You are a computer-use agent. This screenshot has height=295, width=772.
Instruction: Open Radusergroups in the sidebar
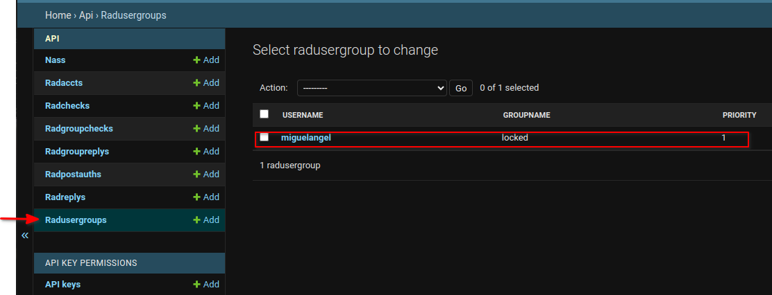76,220
